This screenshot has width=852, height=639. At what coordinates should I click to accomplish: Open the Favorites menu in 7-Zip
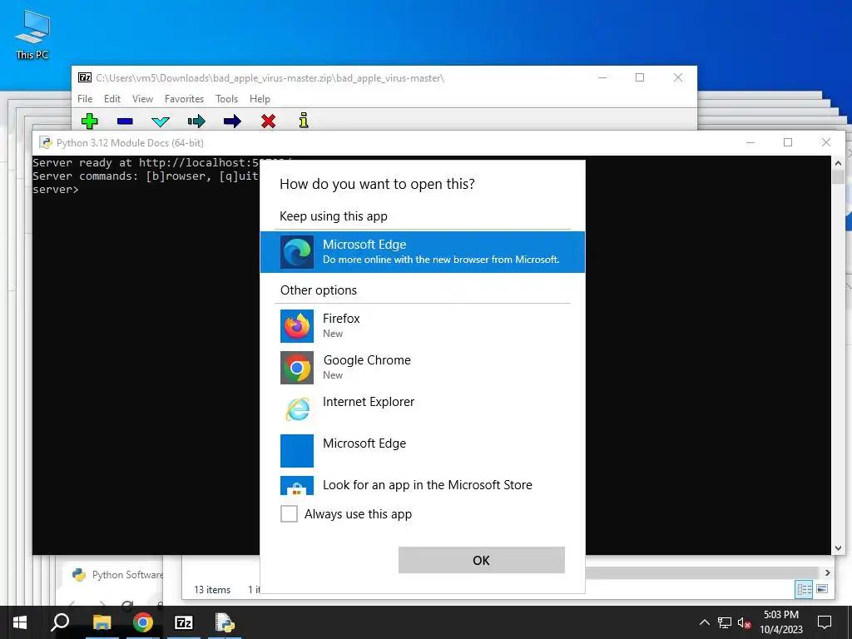coord(184,99)
